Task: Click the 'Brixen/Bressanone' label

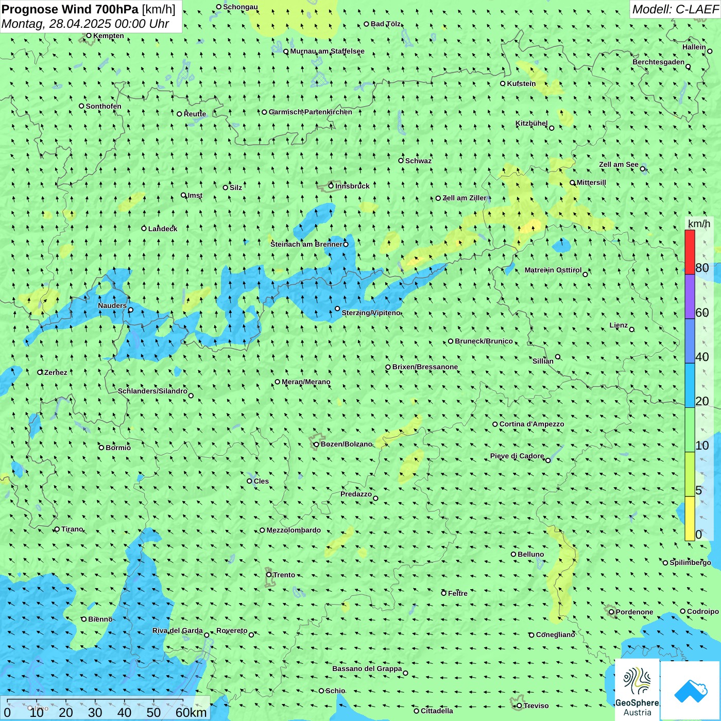Action: [x=425, y=367]
